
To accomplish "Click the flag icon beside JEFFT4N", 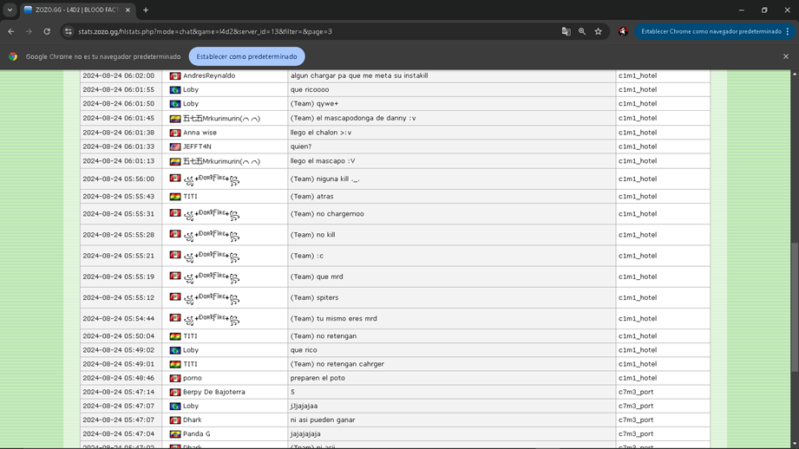I will click(x=175, y=147).
